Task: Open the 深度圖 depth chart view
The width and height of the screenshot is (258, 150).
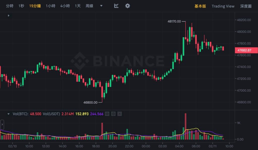Action: coord(246,6)
